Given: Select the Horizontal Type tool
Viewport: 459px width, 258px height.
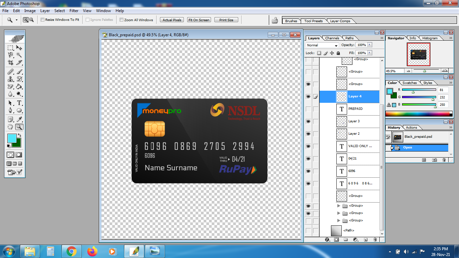Looking at the screenshot, I should [x=19, y=103].
